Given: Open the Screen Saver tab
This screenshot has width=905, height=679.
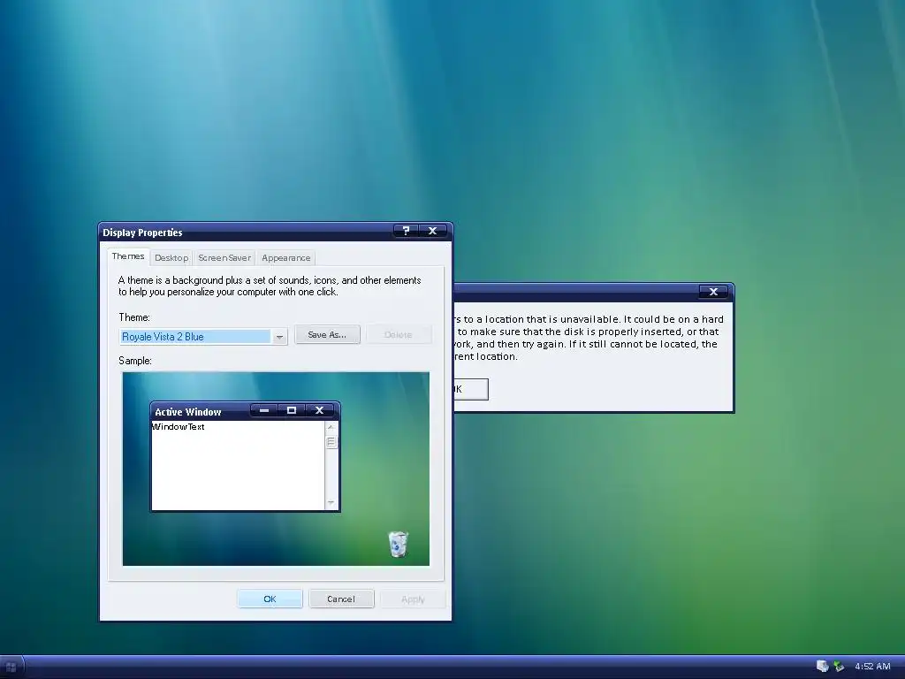Looking at the screenshot, I should 224,258.
